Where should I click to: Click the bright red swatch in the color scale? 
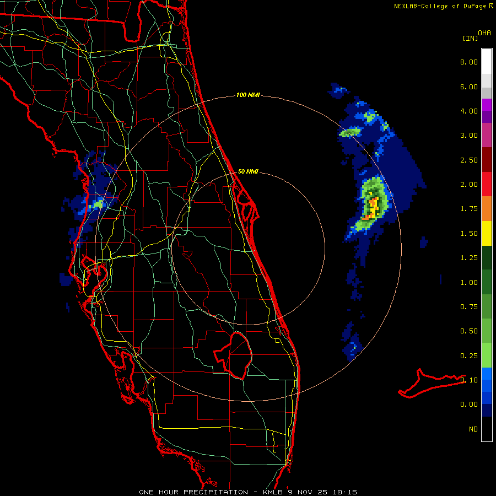[x=487, y=184]
